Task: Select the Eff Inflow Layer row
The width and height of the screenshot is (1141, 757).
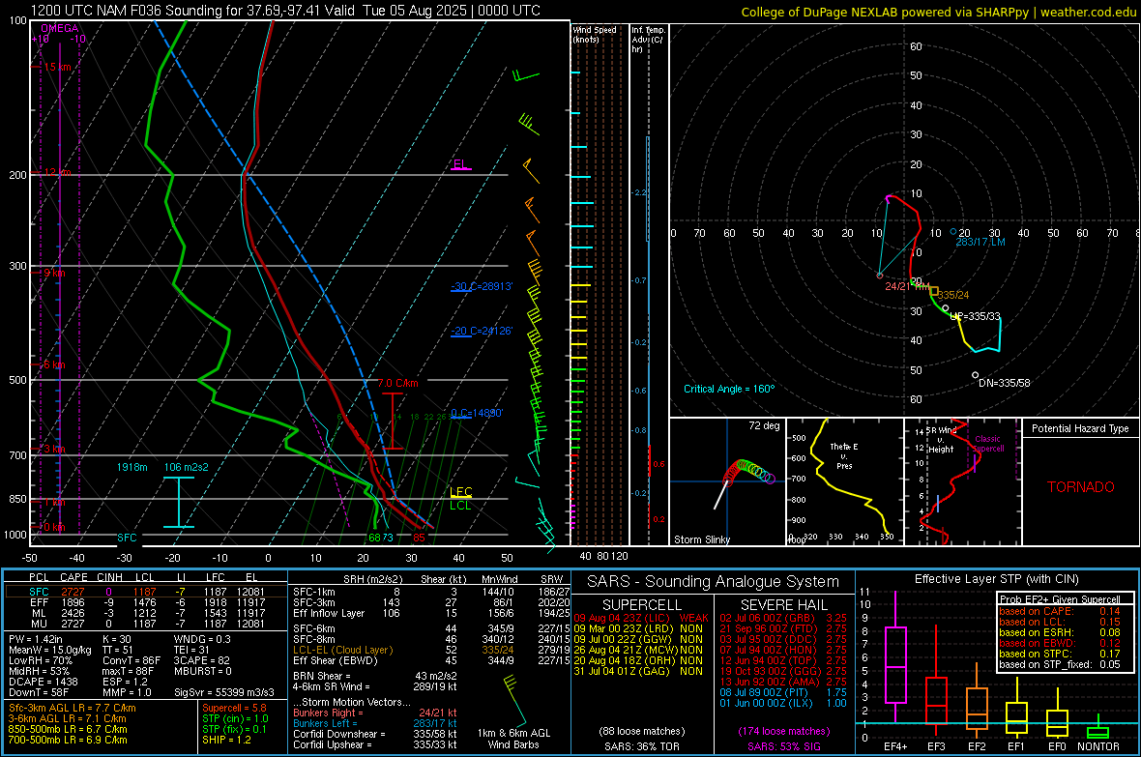Action: pos(431,613)
